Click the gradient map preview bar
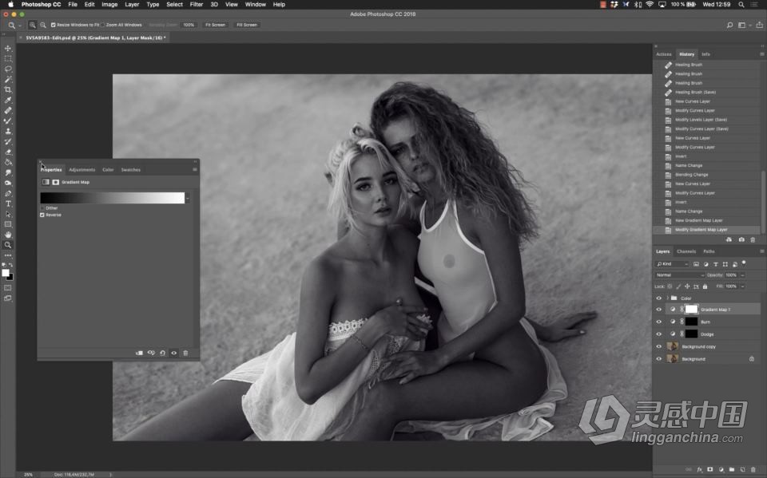767x478 pixels. [x=112, y=198]
